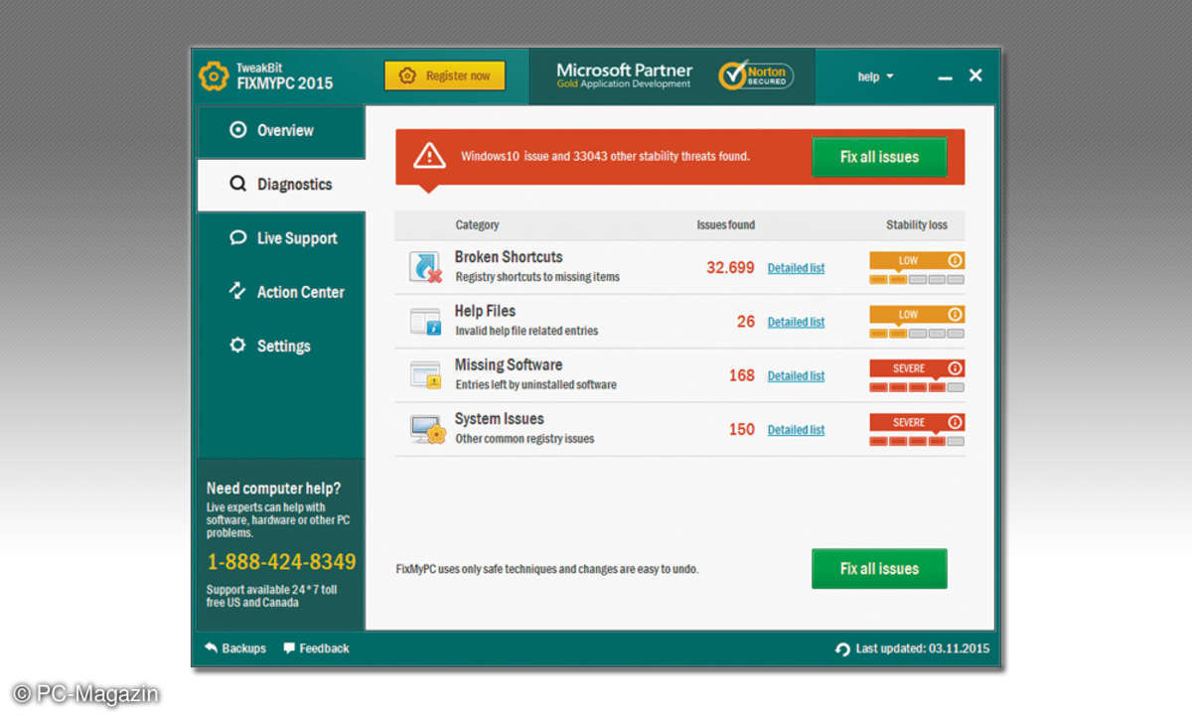The image size is (1192, 715).
Task: Open the help dropdown menu
Action: coord(875,76)
